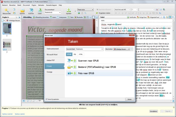176x117 pixels.
Task: Select the E-book category
Action: pyautogui.click(x=55, y=66)
